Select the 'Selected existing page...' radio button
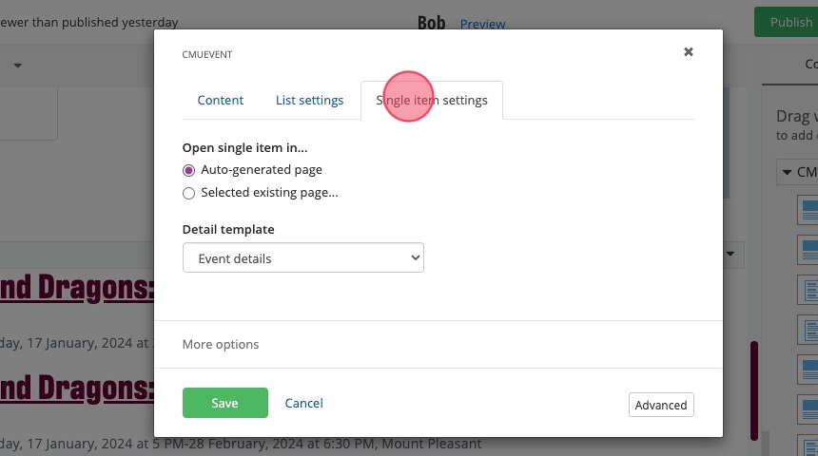This screenshot has height=456, width=818. tap(188, 193)
